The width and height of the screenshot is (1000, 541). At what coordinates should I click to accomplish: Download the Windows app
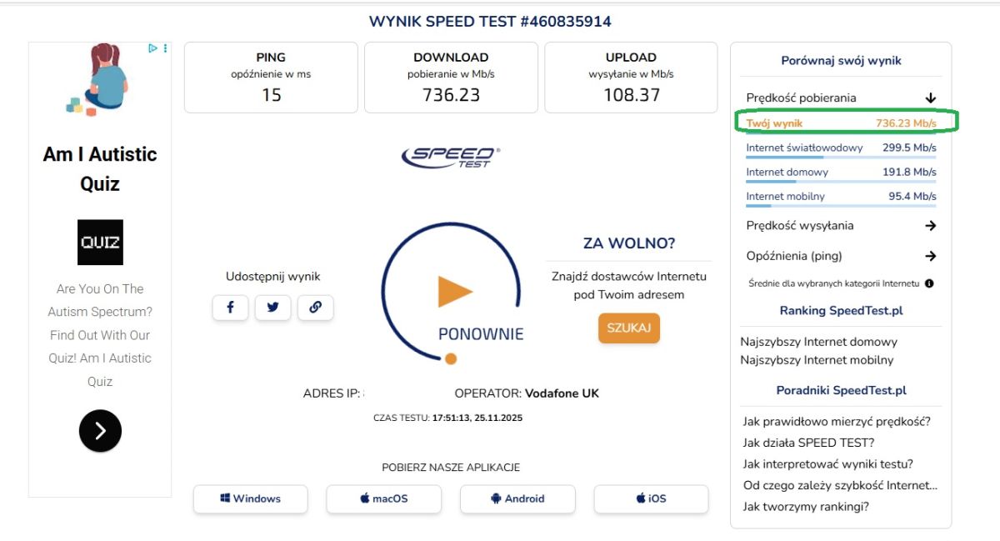click(x=251, y=498)
